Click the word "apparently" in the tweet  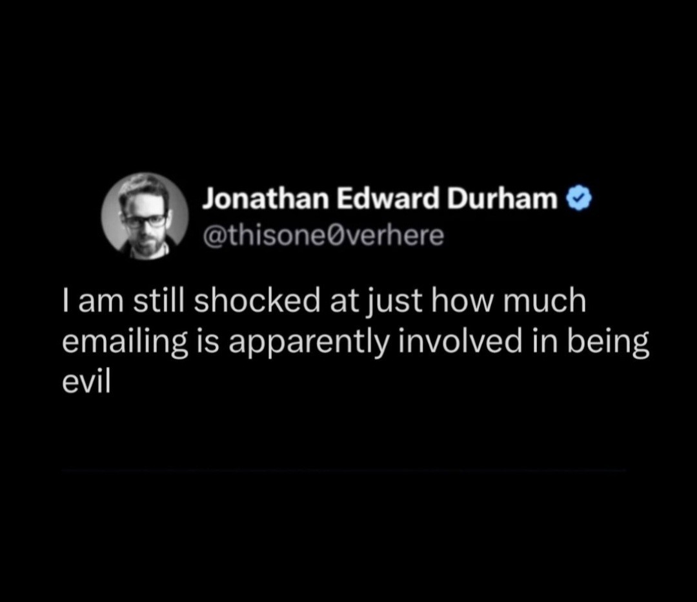(x=309, y=343)
